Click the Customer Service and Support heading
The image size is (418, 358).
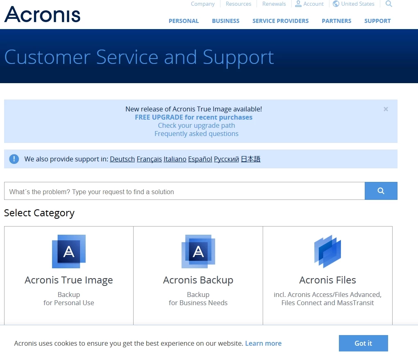click(x=139, y=57)
